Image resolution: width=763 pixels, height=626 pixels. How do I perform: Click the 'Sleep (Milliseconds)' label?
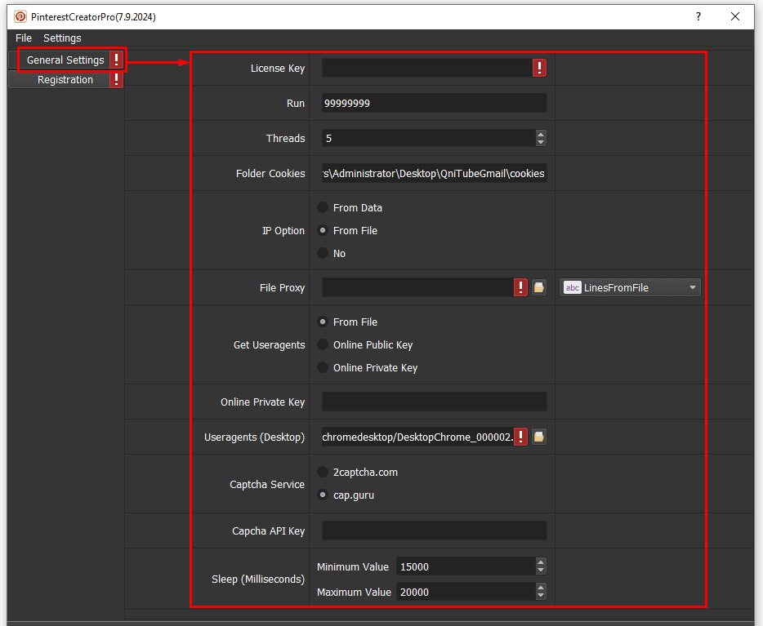tap(258, 579)
